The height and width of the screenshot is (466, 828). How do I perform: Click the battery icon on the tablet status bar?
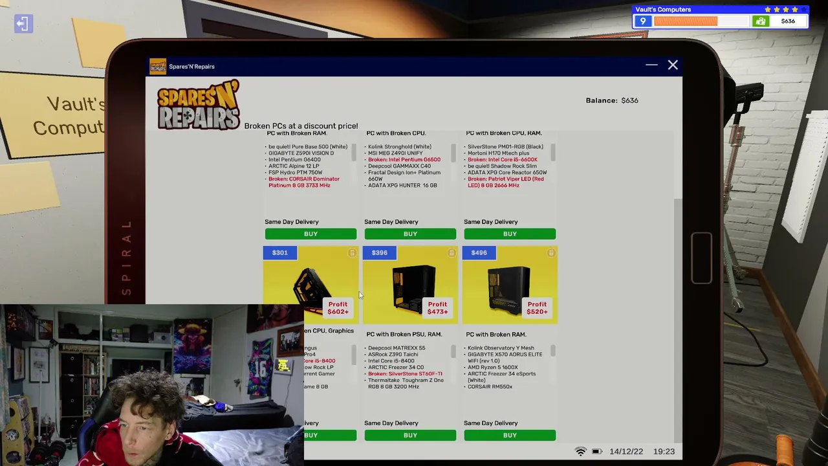597,451
